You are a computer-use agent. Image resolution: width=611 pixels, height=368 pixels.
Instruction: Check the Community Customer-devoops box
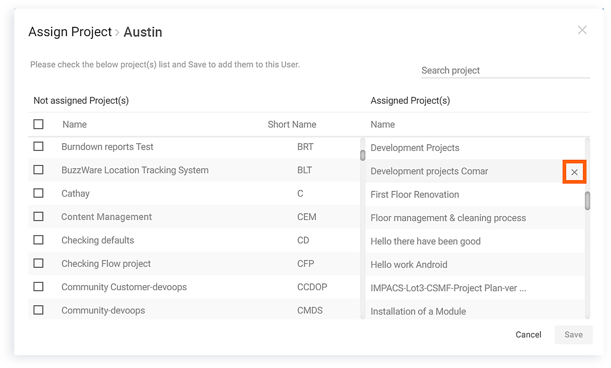(x=38, y=287)
